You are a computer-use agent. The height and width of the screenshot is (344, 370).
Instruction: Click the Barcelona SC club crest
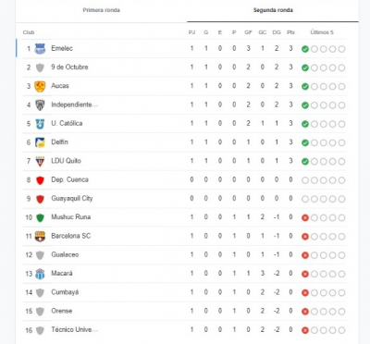[x=40, y=237]
